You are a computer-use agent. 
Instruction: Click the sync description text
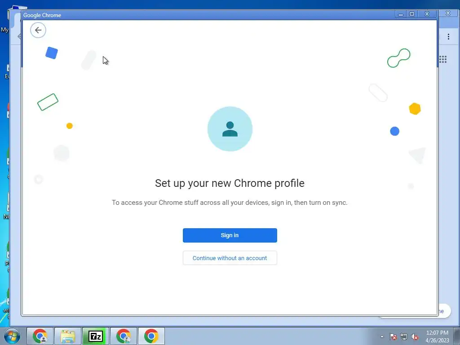coord(230,203)
